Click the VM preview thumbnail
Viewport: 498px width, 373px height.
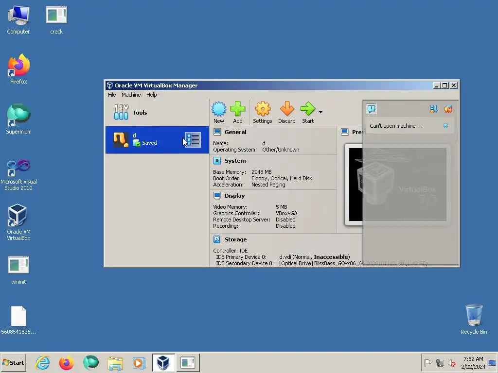(398, 184)
